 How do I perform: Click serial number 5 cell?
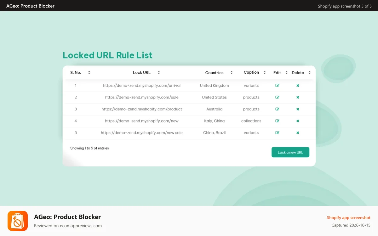(x=76, y=133)
